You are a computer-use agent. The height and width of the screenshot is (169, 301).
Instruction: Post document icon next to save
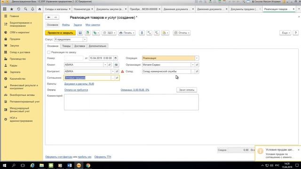point(87,33)
